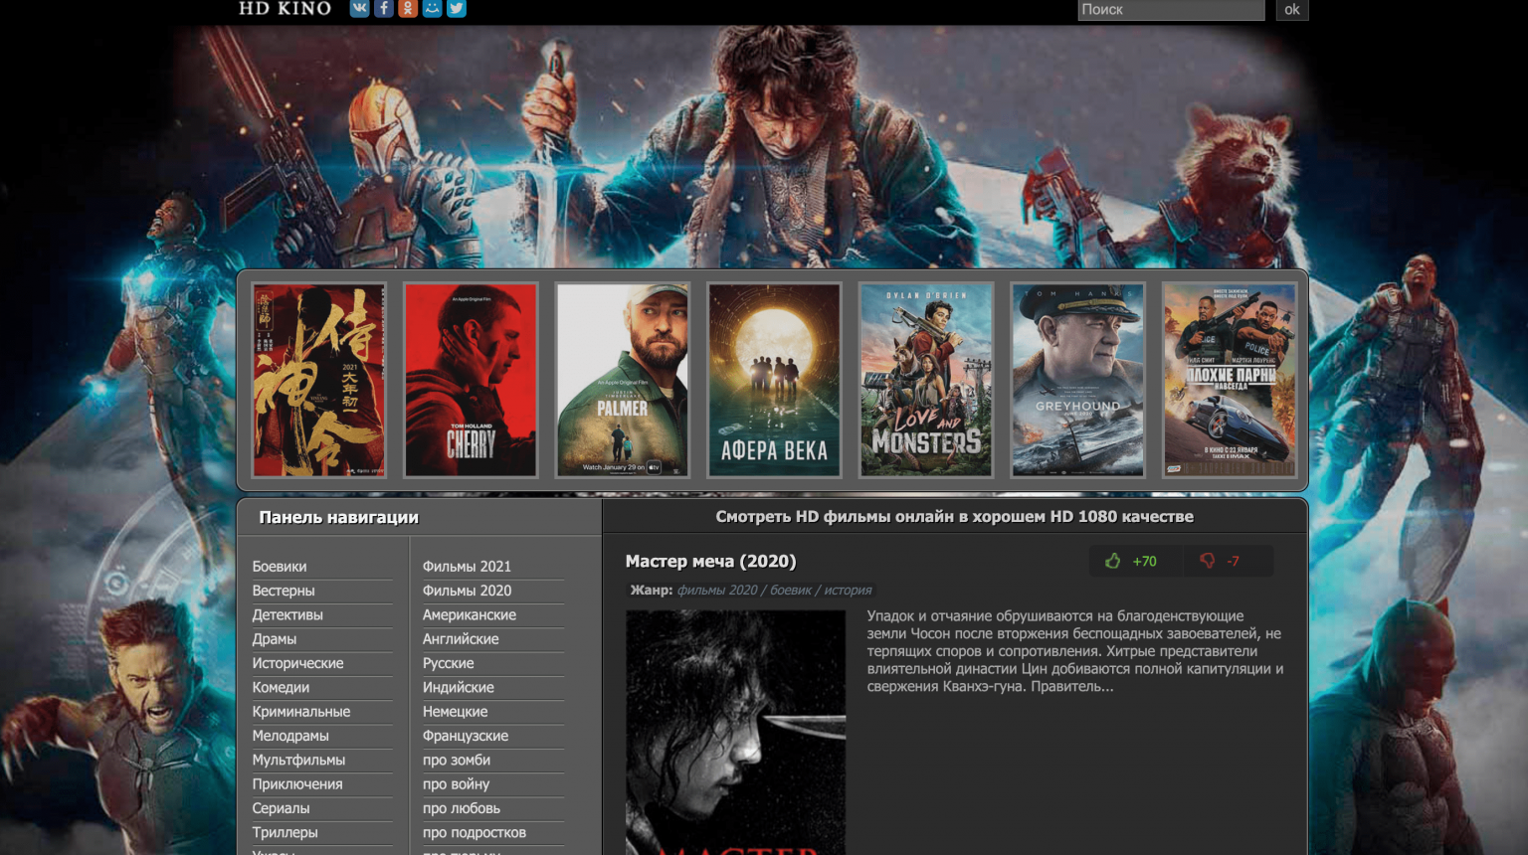The height and width of the screenshot is (855, 1528).
Task: Click the Упадок и отчаяние description text
Action: click(1074, 651)
